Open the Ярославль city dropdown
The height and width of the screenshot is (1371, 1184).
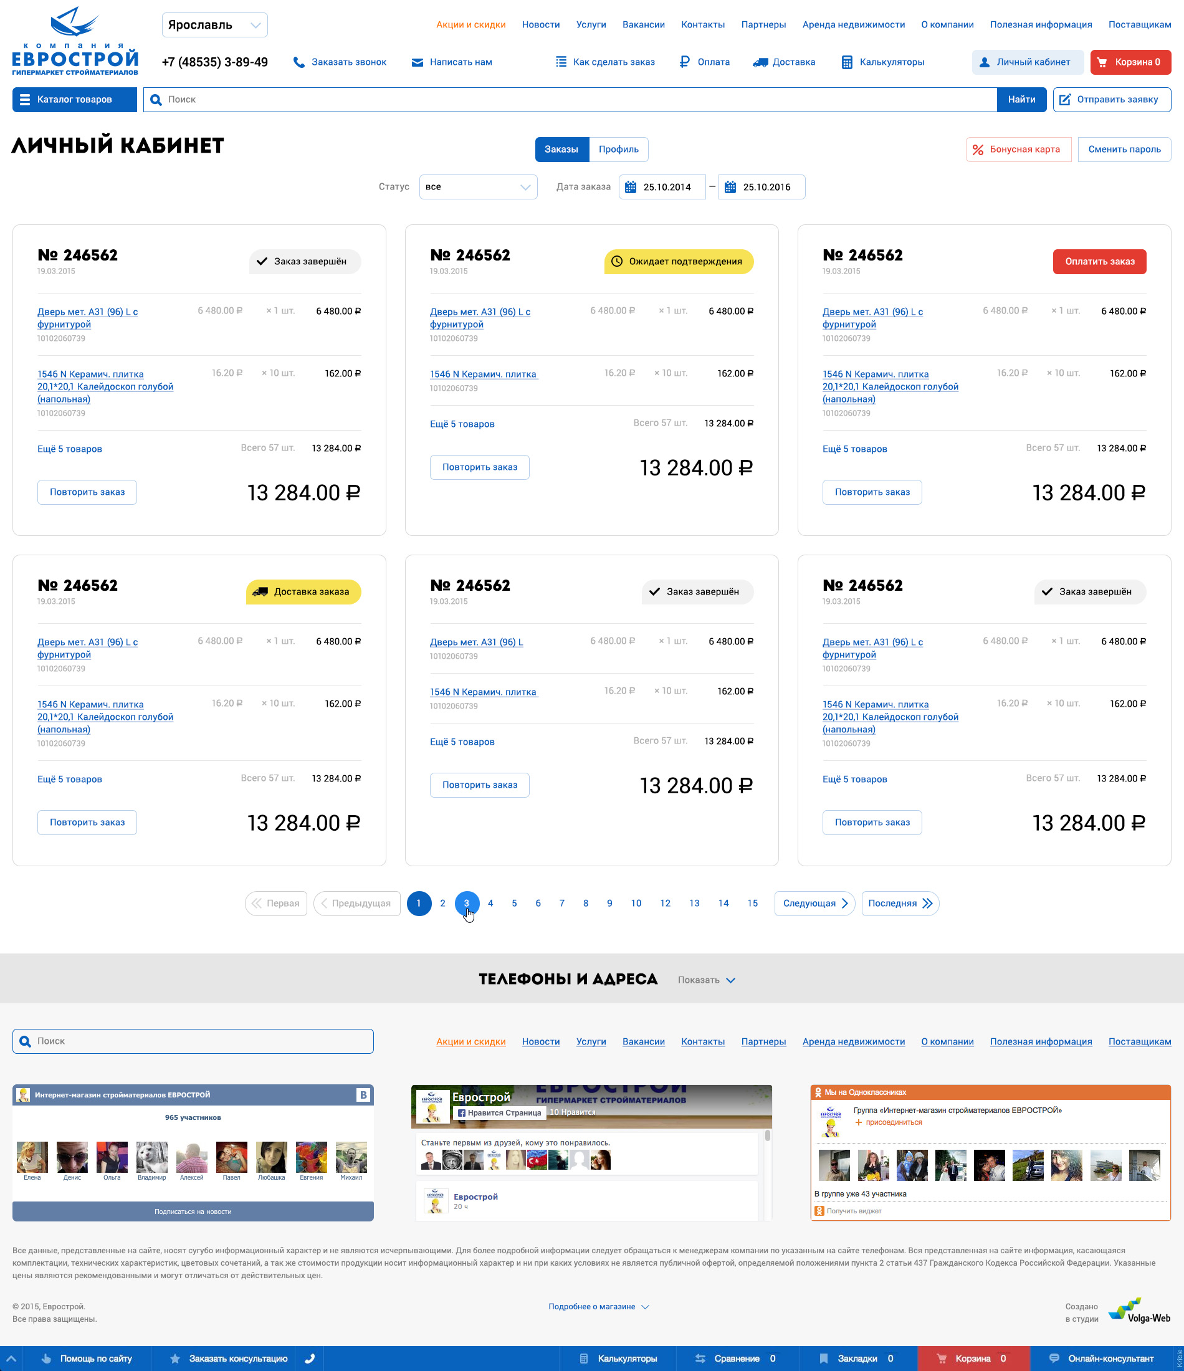click(x=215, y=25)
